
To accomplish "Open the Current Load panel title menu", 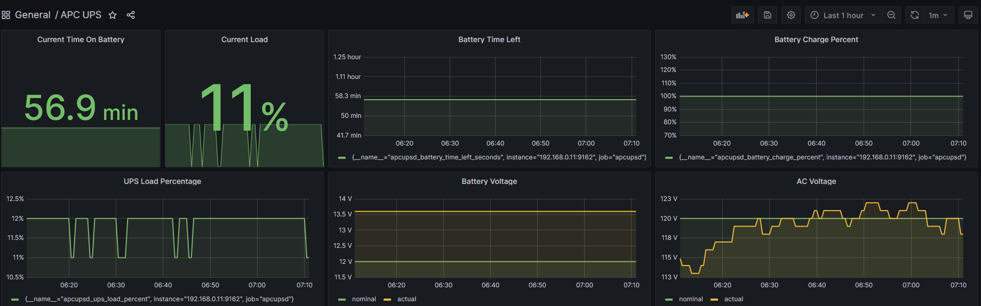I will pos(244,39).
